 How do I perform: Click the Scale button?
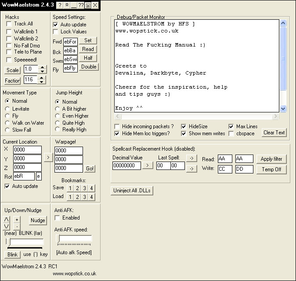click(12, 70)
